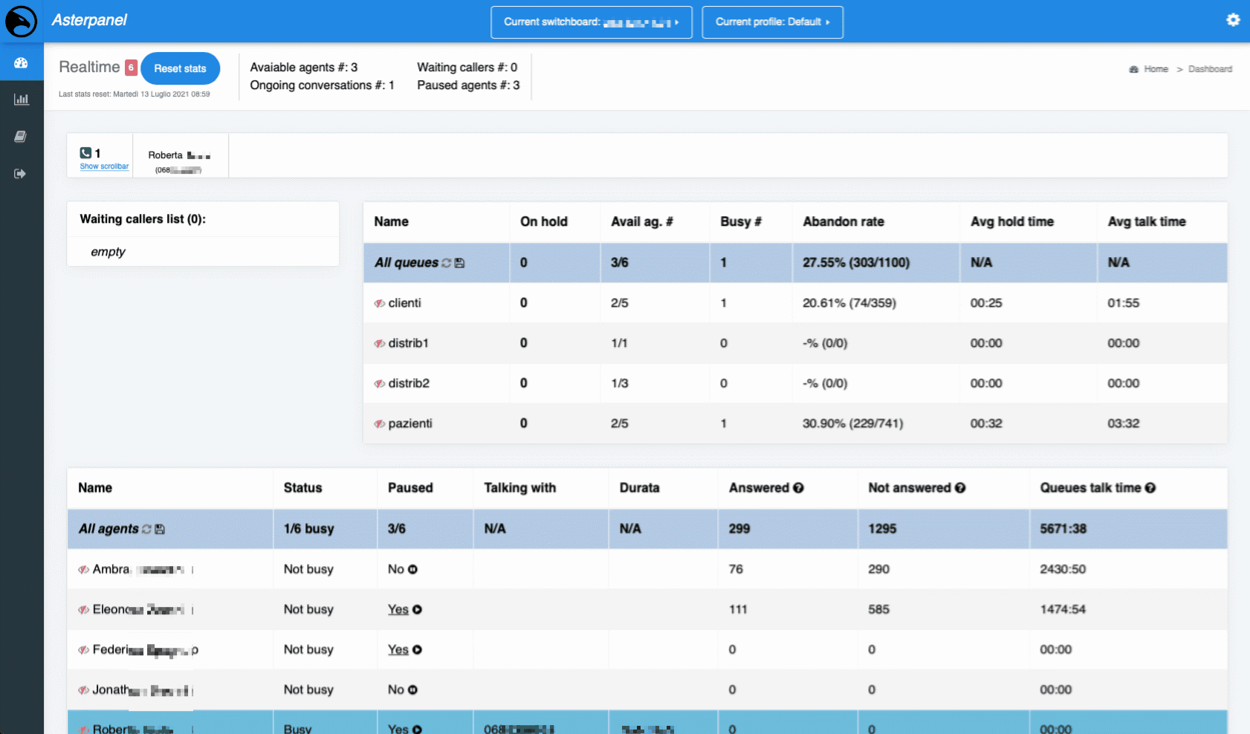Toggle visibility of pazienti queue

(x=380, y=423)
